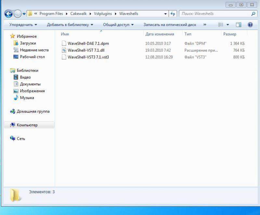Open Загрузки in the sidebar

[x=28, y=43]
